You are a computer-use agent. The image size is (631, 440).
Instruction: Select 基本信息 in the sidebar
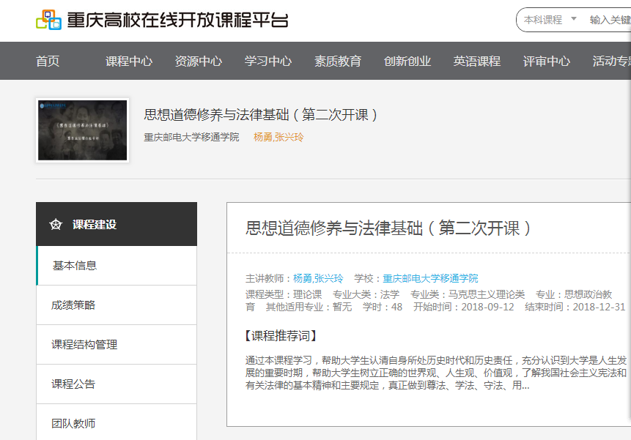(x=75, y=266)
